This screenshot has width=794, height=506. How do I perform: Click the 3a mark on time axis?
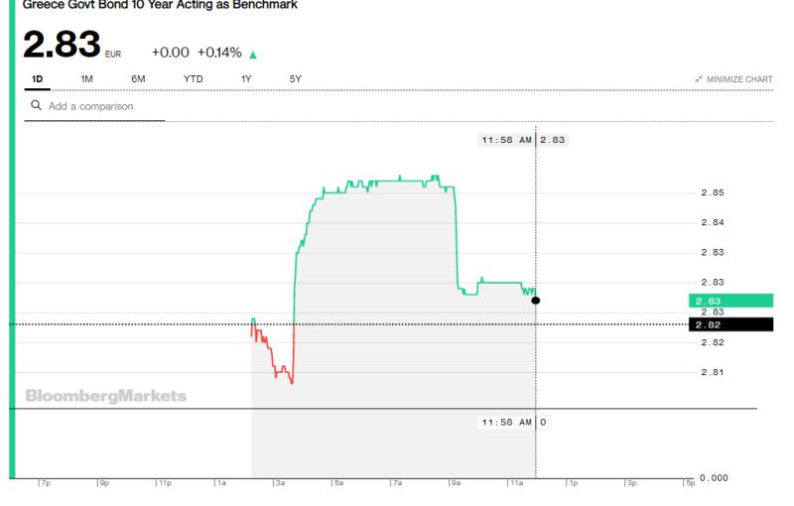pos(280,483)
